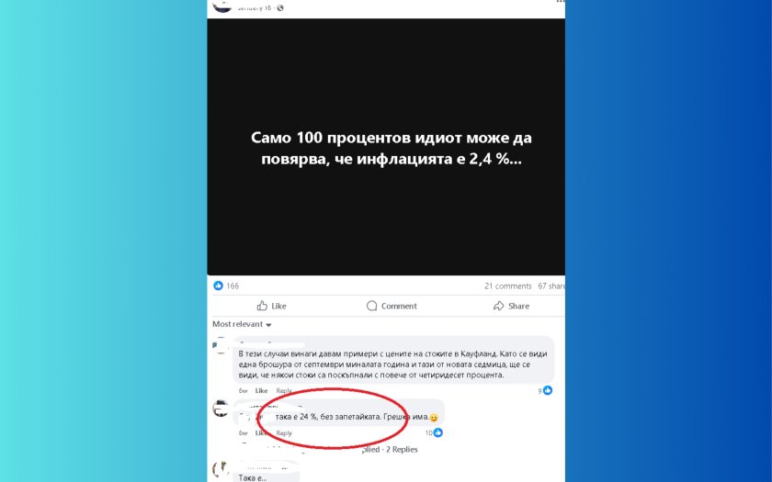Click the 6w timestamp of the first comment
This screenshot has height=482, width=772.
click(244, 390)
